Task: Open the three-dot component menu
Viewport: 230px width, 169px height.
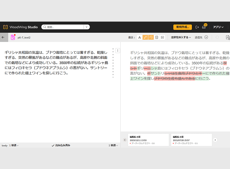Action: [x=118, y=51]
